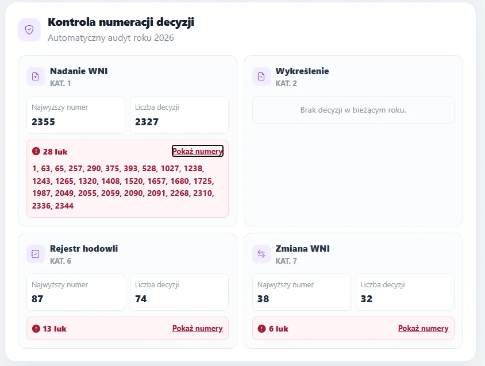Click the Kontrola numeracji decyzji heading

(x=121, y=22)
